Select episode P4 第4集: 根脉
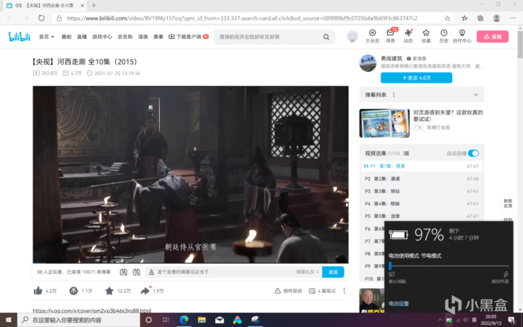This screenshot has height=327, width=523. [x=422, y=203]
